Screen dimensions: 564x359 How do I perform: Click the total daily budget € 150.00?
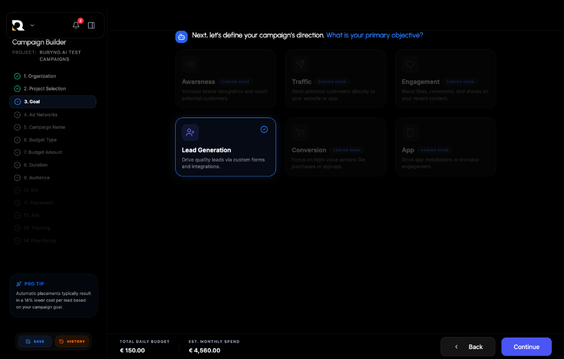tap(132, 350)
